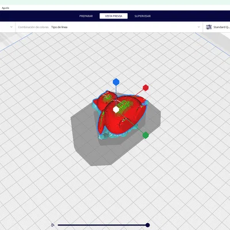Image resolution: width=230 pixels, height=230 pixels.
Task: Click the simulation path slider track
Action: tap(102, 225)
